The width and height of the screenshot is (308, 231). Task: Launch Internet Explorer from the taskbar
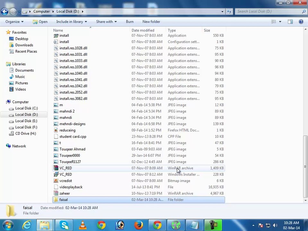tap(27, 225)
